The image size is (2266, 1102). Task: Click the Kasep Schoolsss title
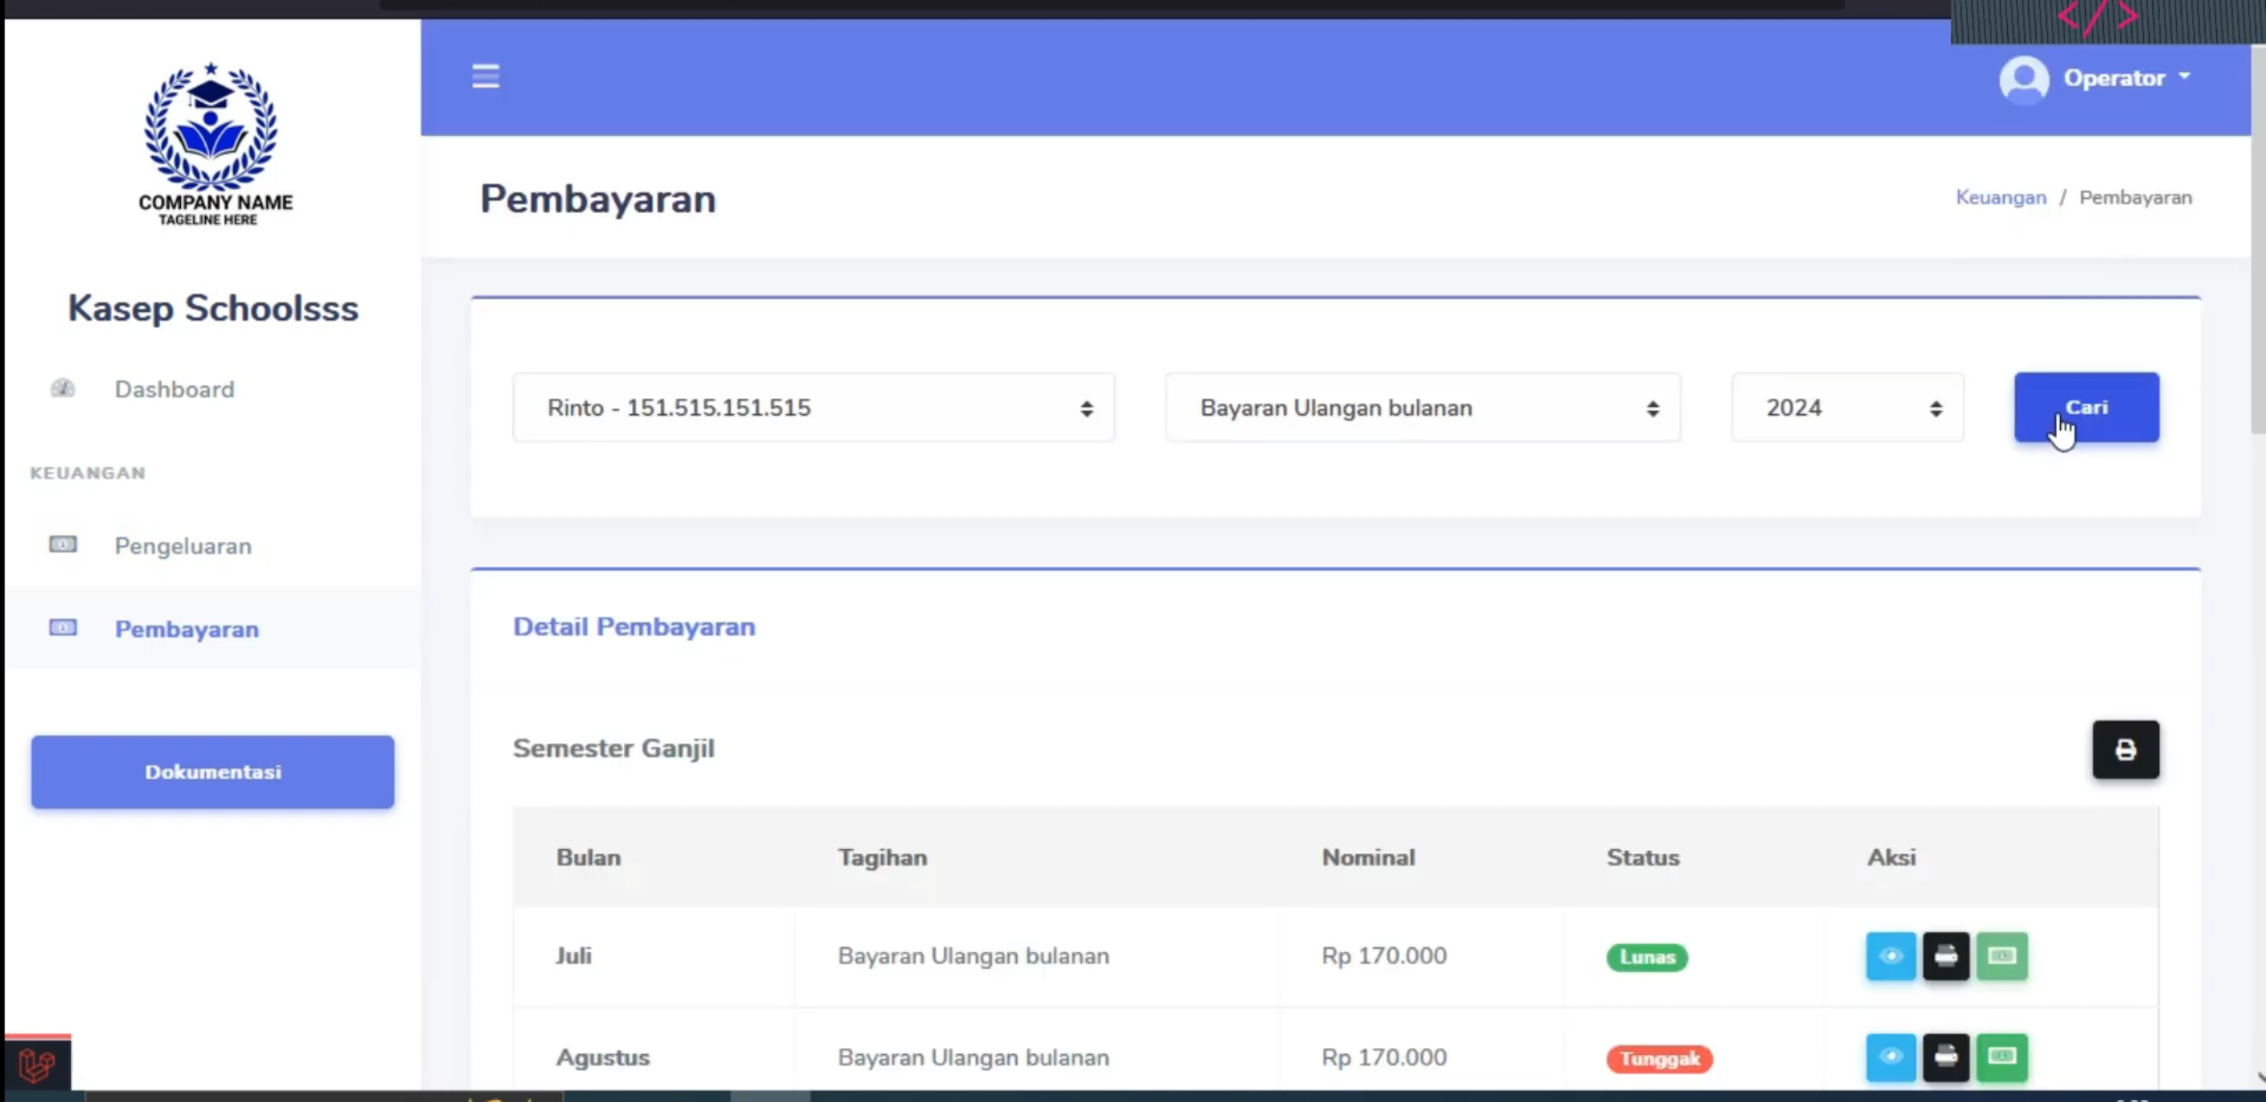pos(213,308)
